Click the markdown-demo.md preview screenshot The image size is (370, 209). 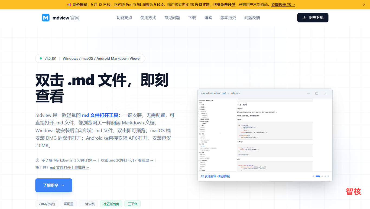pos(265,135)
